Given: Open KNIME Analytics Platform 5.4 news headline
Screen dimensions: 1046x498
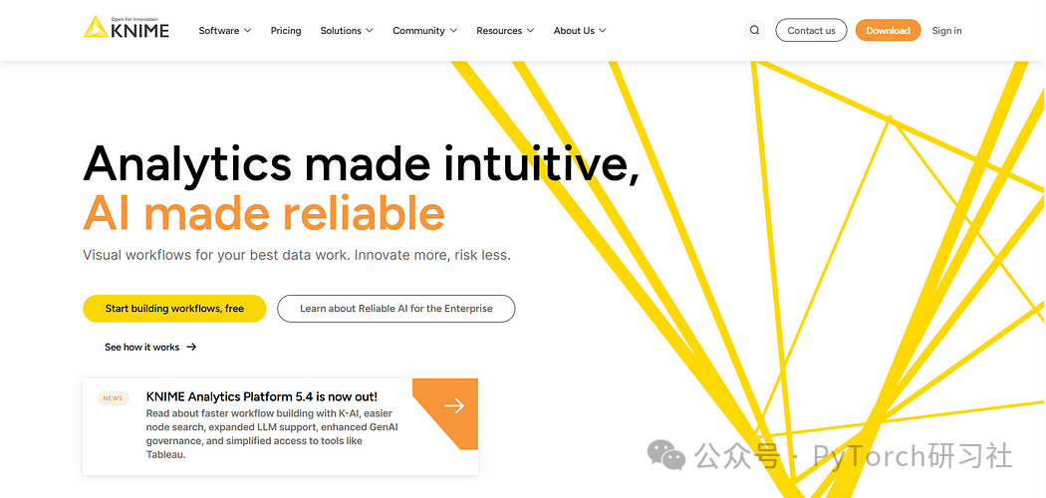Looking at the screenshot, I should (x=261, y=396).
